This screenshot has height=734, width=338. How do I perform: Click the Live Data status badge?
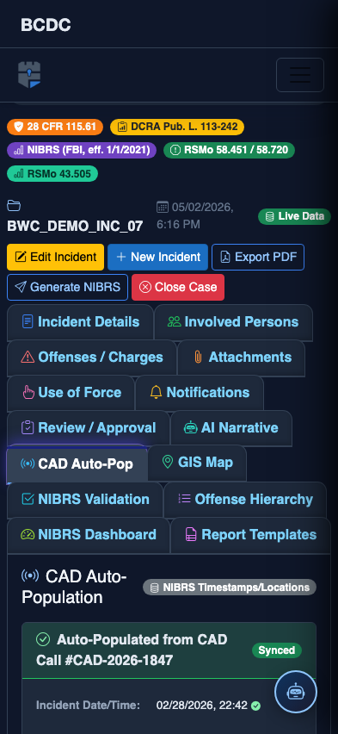[x=294, y=216]
